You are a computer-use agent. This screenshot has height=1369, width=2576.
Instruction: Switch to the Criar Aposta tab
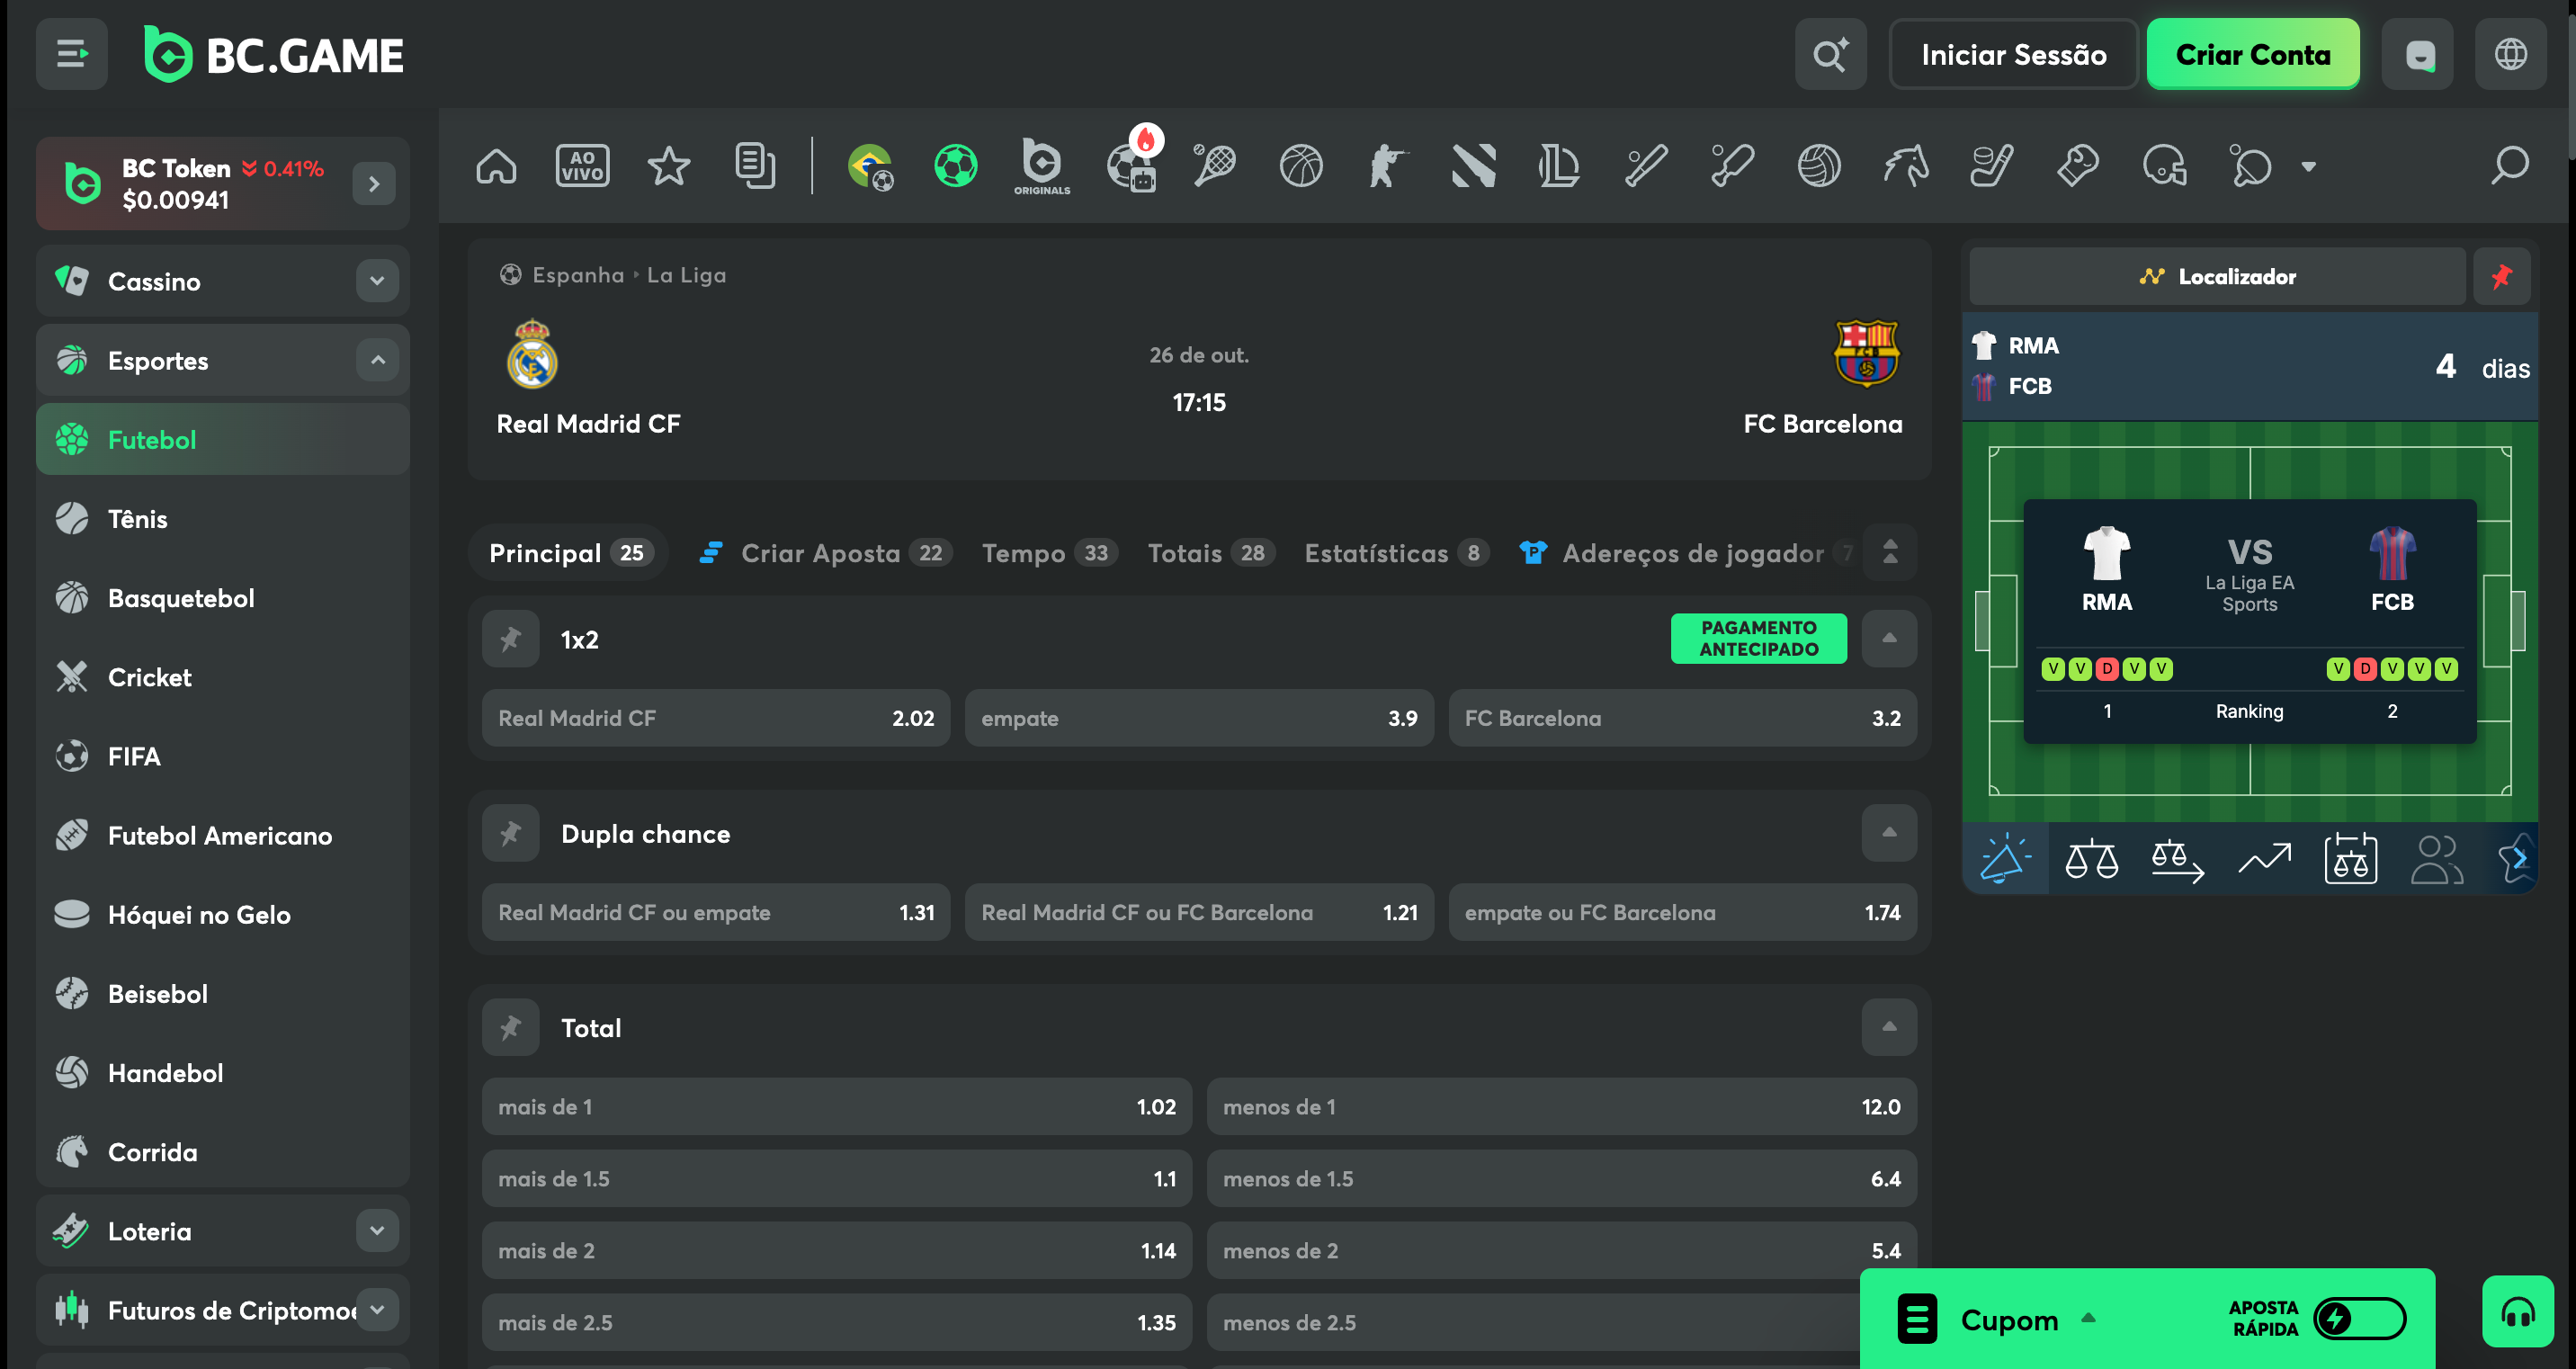825,553
